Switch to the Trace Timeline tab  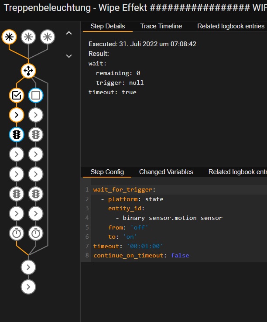tap(161, 26)
